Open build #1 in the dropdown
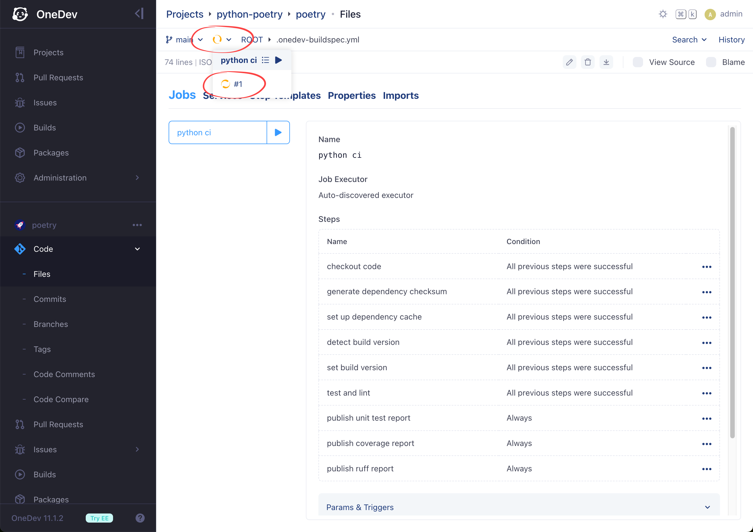753x532 pixels. pyautogui.click(x=238, y=84)
